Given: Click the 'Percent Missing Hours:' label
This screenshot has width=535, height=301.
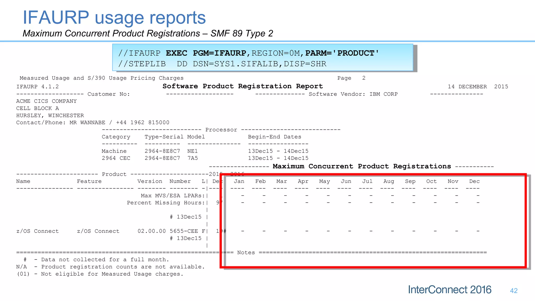Looking at the screenshot, I should pos(166,202).
